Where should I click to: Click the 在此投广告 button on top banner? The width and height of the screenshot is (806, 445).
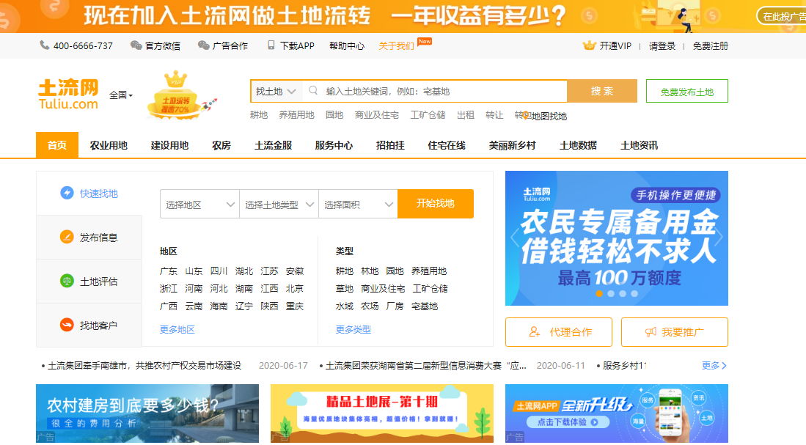(x=782, y=16)
